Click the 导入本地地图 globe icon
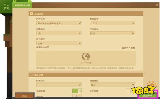Viewport: 160px width, 99px height. 86,56
